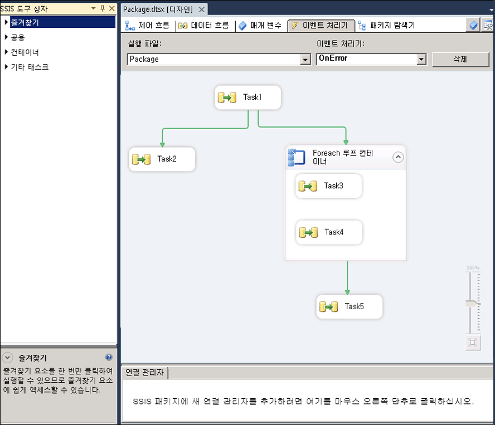This screenshot has width=495, height=425.
Task: Click the 삭제 button
Action: pos(460,59)
